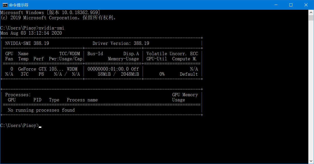Click the scrollbar down arrow
This screenshot has height=164, width=314.
pyautogui.click(x=311, y=160)
